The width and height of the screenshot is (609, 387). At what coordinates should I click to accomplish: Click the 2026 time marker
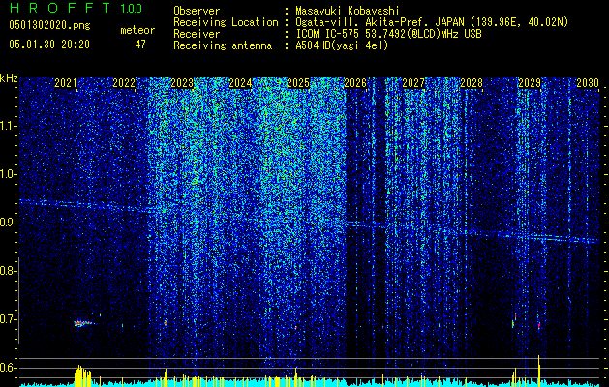pos(355,83)
